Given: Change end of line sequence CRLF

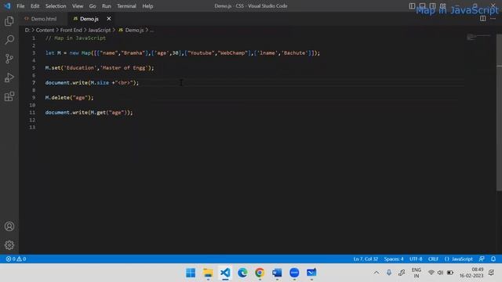Looking at the screenshot, I should (433, 258).
